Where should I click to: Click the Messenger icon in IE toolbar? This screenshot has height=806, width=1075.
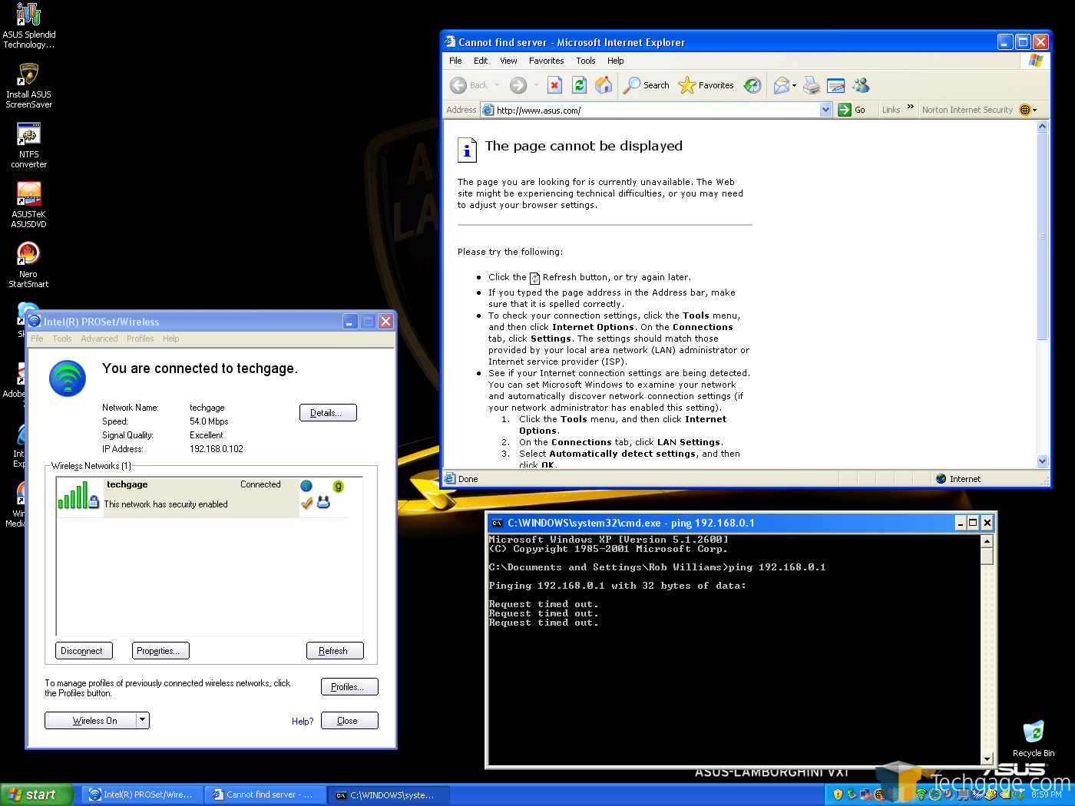pyautogui.click(x=861, y=85)
